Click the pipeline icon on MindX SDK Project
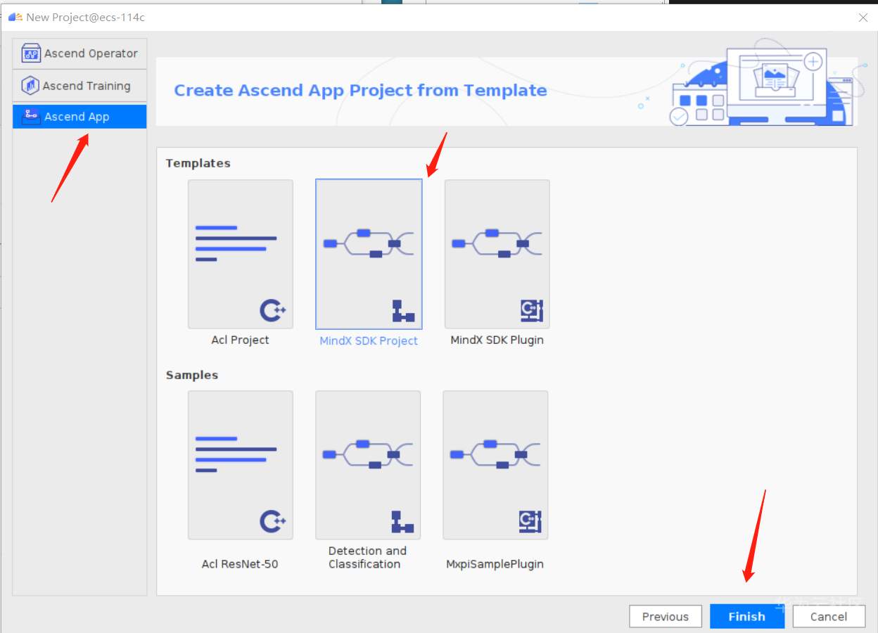 point(403,311)
